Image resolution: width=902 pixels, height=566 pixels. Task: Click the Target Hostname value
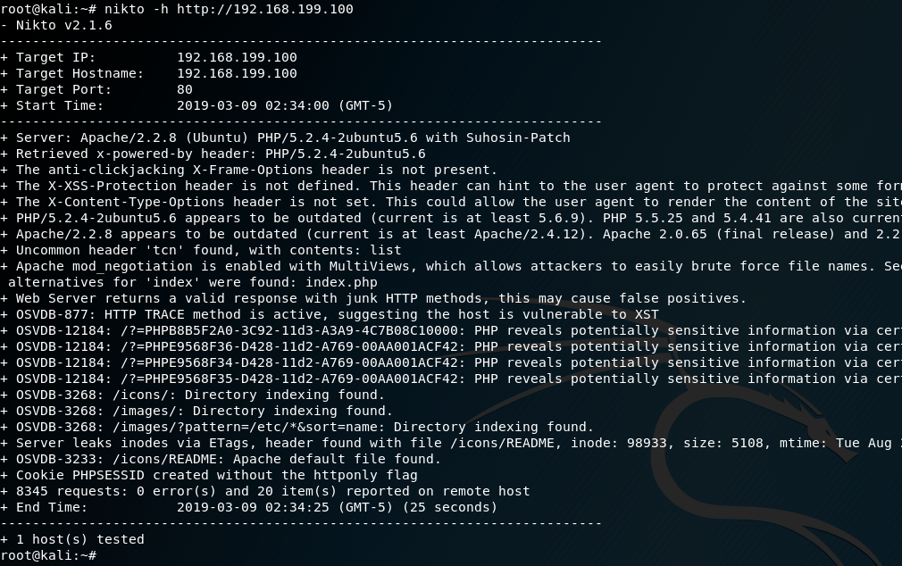(x=237, y=73)
